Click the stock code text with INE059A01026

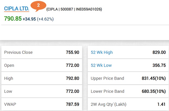point(74,9)
